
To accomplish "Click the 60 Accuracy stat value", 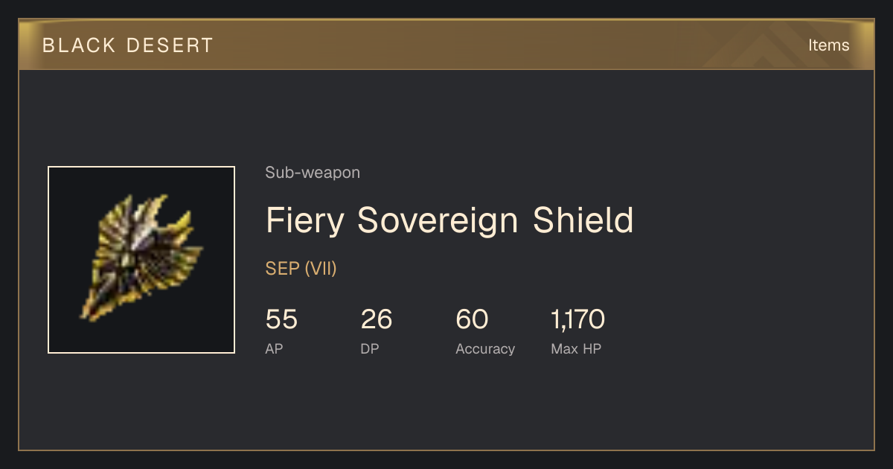I will [472, 320].
